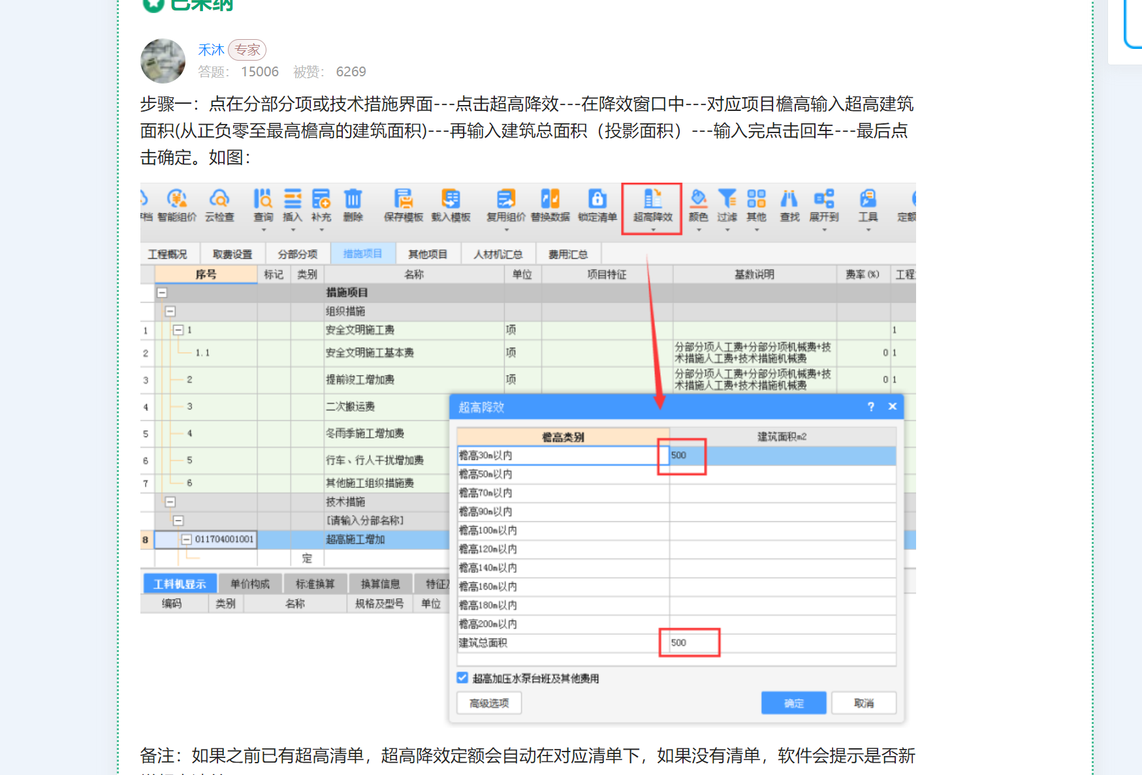Viewport: 1142px width, 775px height.
Task: Close the 超高降效 dialog
Action: pyautogui.click(x=893, y=406)
